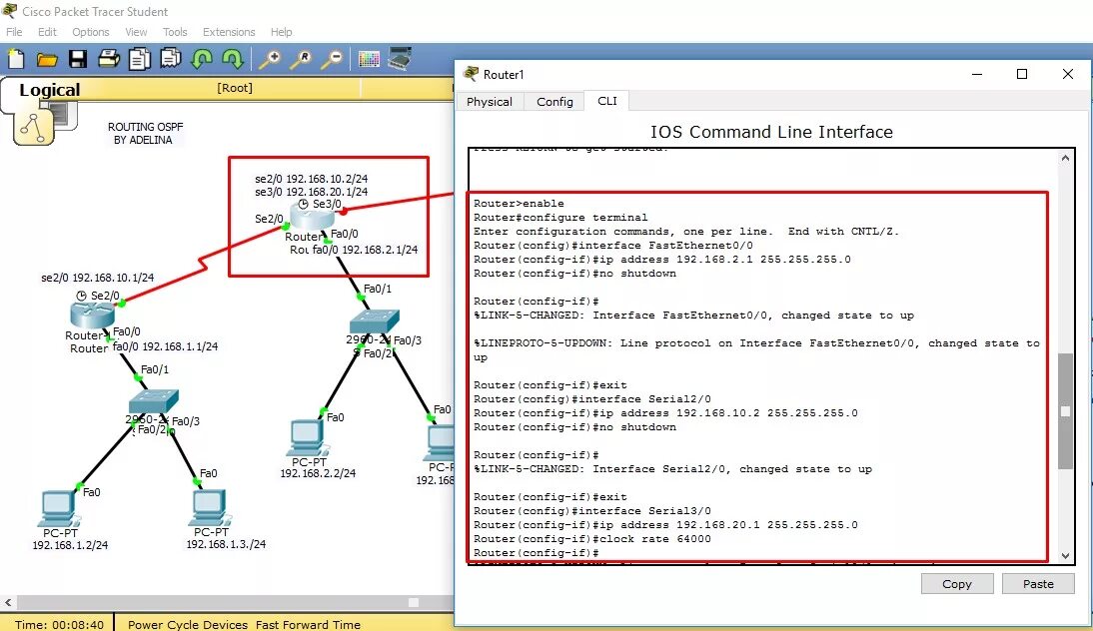Open the View menu
Viewport: 1093px width, 631px height.
tap(136, 32)
